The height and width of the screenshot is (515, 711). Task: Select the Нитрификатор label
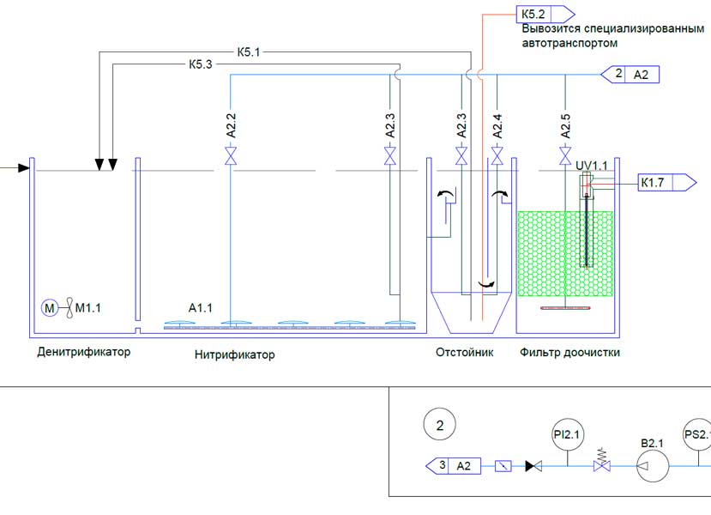(x=235, y=354)
